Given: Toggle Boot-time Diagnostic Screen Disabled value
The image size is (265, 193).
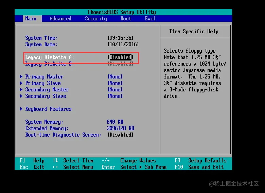Looking at the screenshot, I should (x=120, y=135).
